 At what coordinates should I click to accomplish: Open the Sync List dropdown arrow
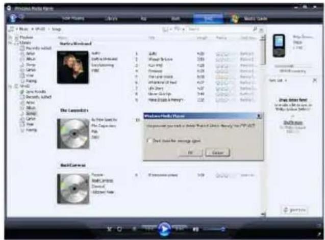tap(286, 81)
